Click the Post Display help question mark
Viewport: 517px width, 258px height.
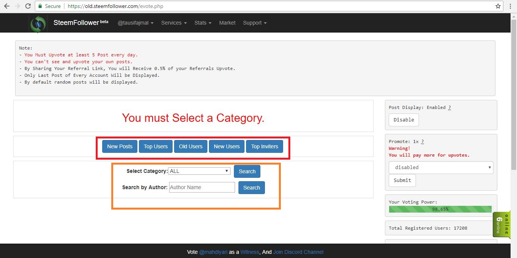pos(450,107)
